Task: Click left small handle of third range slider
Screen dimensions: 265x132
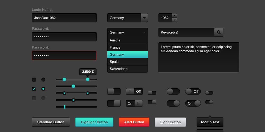Action: [x=64, y=93]
